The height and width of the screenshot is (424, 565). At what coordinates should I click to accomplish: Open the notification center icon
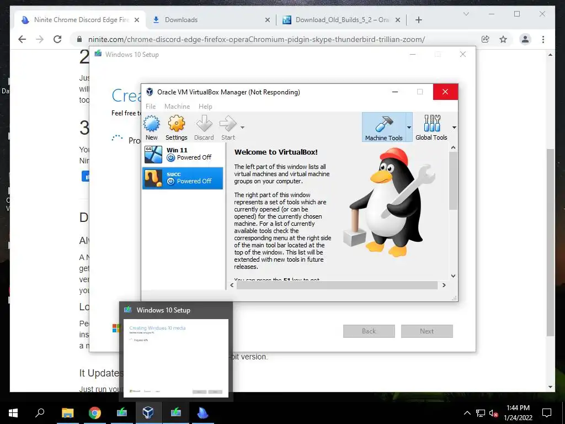[547, 413]
